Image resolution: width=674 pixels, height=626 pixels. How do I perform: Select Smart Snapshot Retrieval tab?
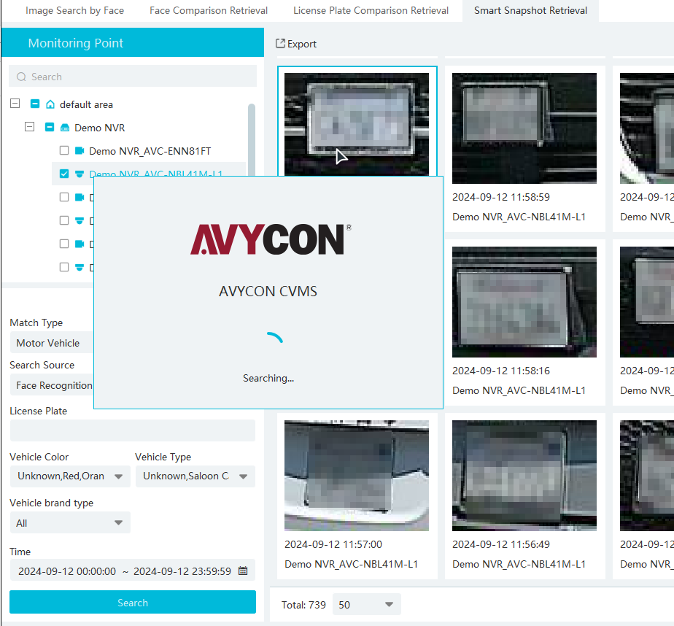[530, 11]
